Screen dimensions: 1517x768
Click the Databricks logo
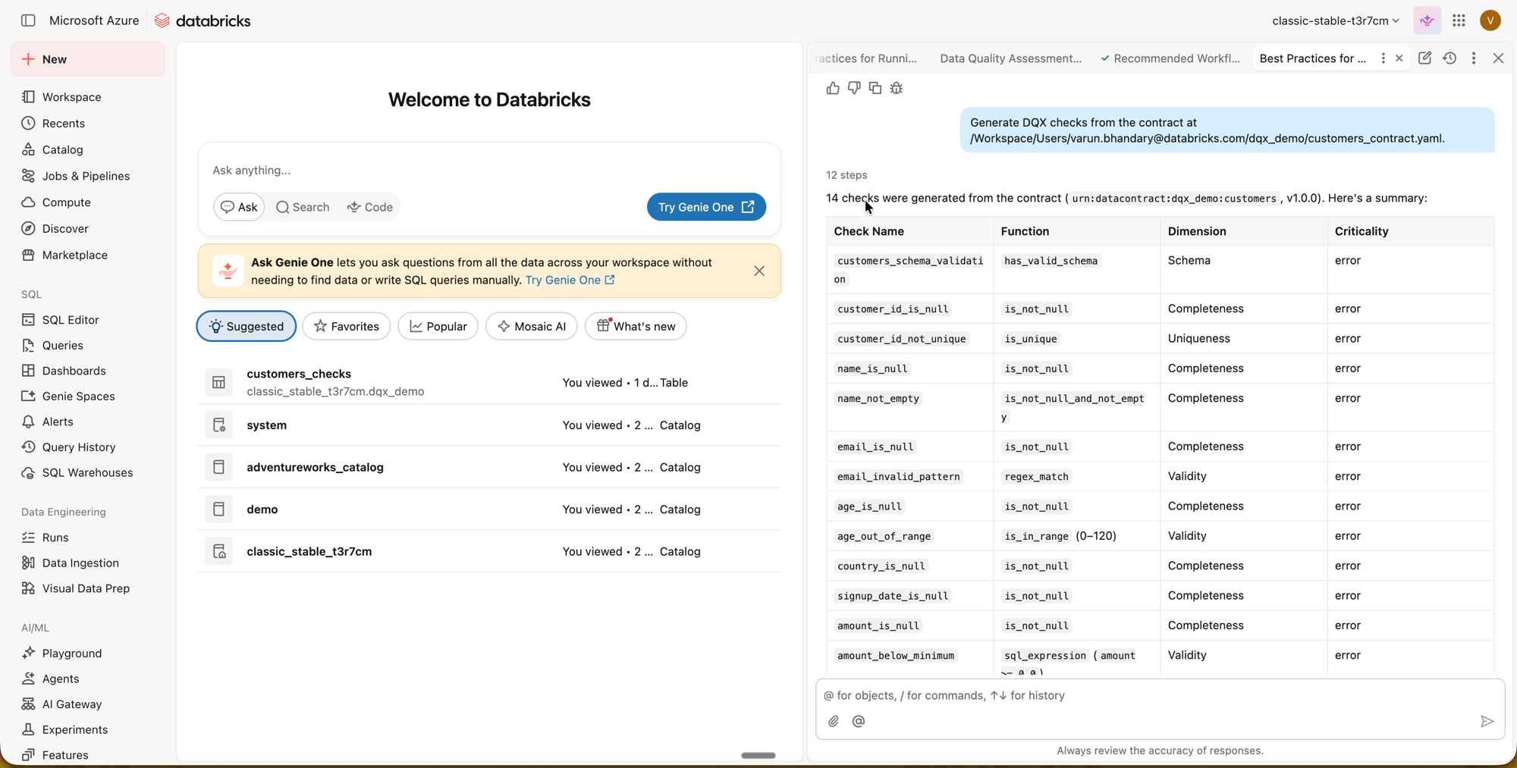coord(203,20)
